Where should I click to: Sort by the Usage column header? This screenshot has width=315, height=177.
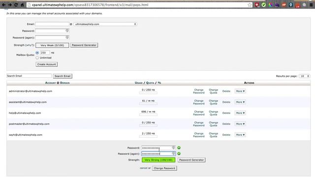pyautogui.click(x=139, y=83)
